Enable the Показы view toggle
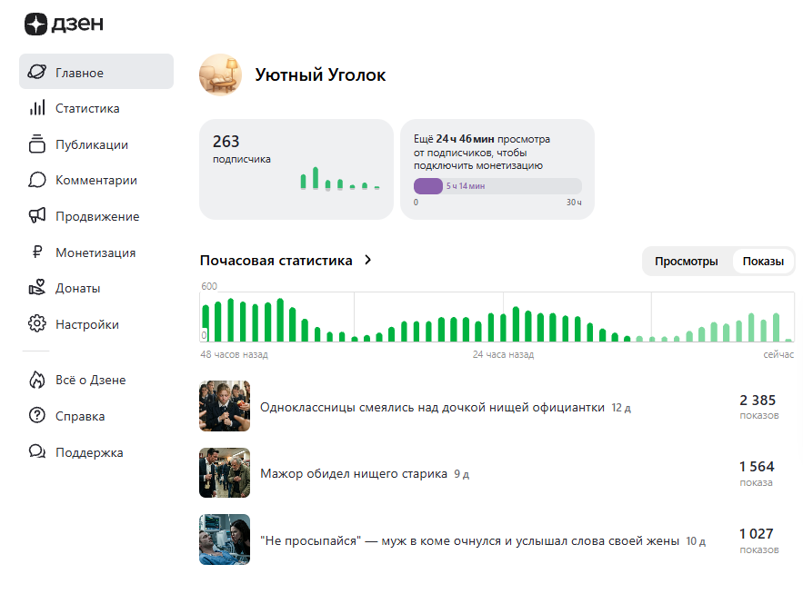This screenshot has width=803, height=594. (x=762, y=261)
